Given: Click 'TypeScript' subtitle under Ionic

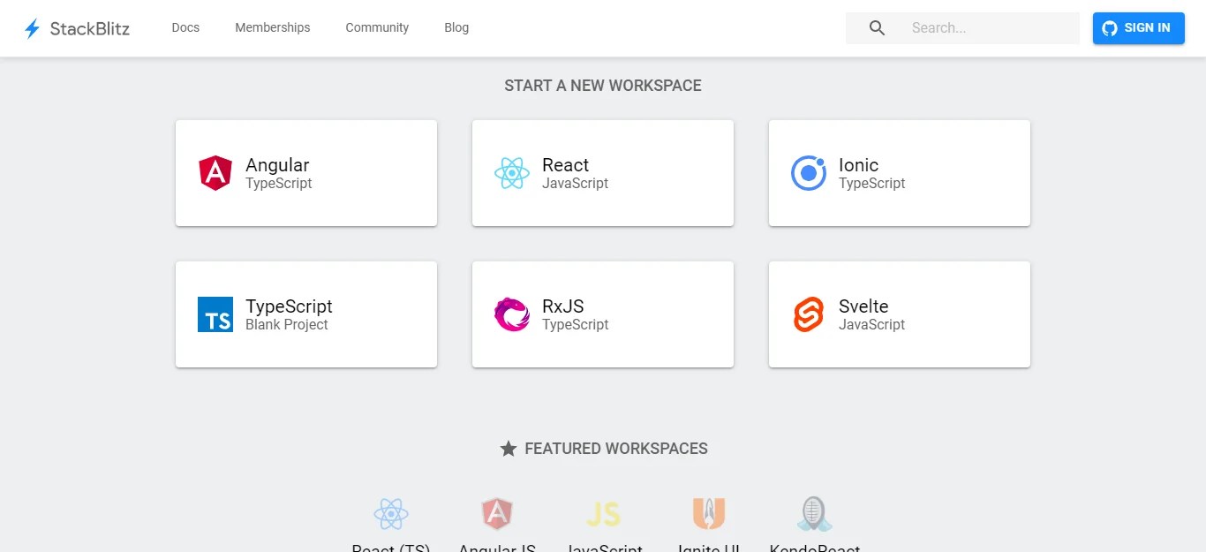Looking at the screenshot, I should pos(872,184).
